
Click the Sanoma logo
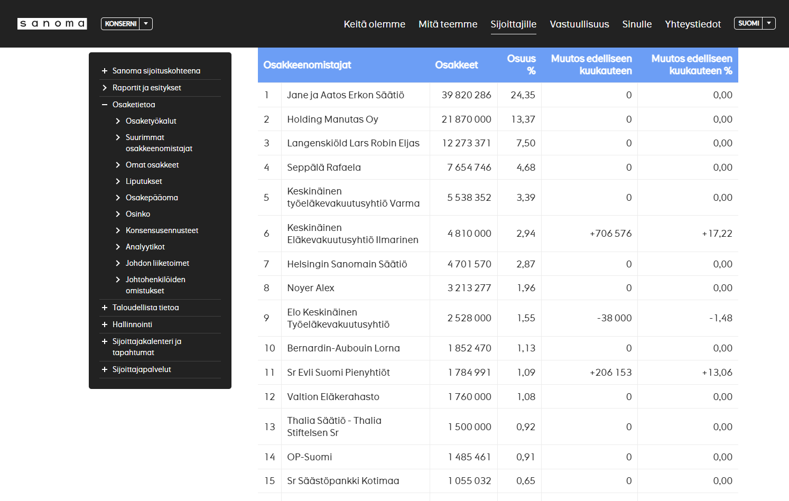52,24
